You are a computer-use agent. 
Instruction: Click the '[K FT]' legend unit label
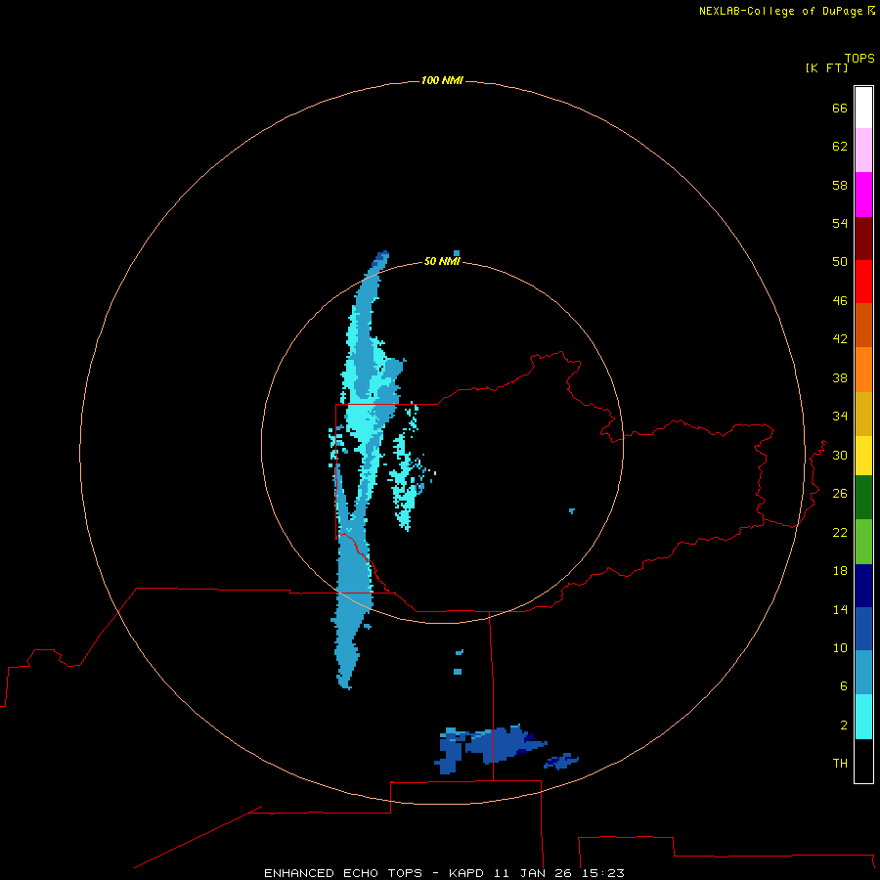tap(826, 68)
